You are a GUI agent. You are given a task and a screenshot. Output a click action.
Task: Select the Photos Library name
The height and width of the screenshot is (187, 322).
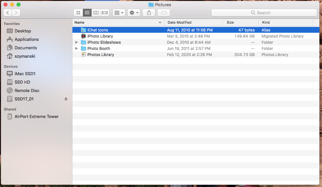[101, 54]
